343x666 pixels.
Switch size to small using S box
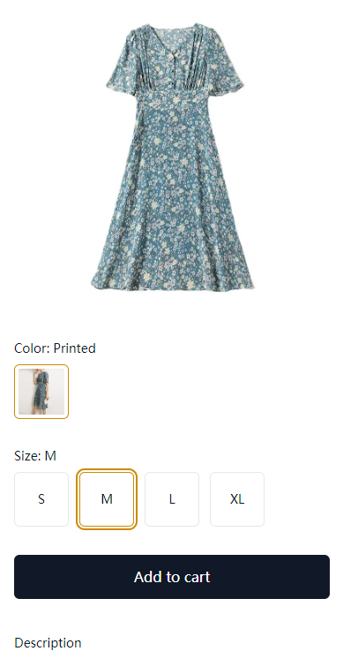(x=41, y=498)
